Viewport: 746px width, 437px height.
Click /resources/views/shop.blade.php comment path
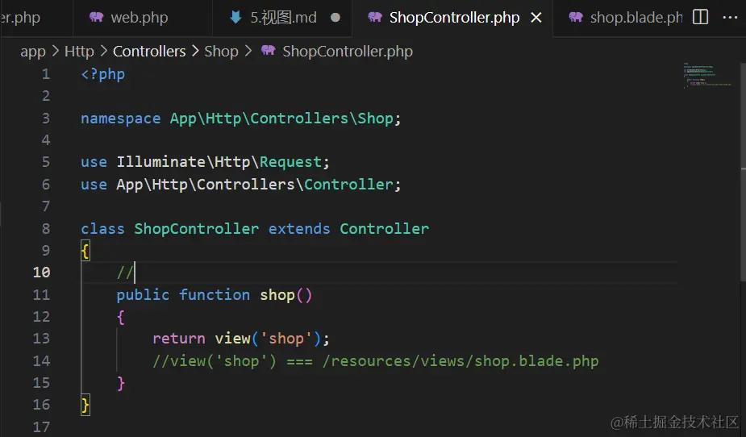click(x=460, y=361)
